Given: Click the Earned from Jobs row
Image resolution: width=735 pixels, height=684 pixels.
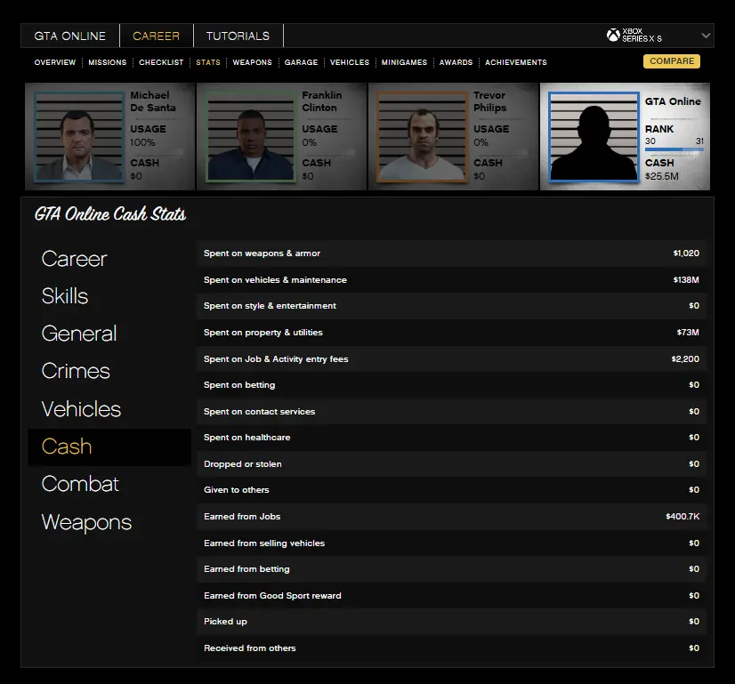Looking at the screenshot, I should (454, 517).
